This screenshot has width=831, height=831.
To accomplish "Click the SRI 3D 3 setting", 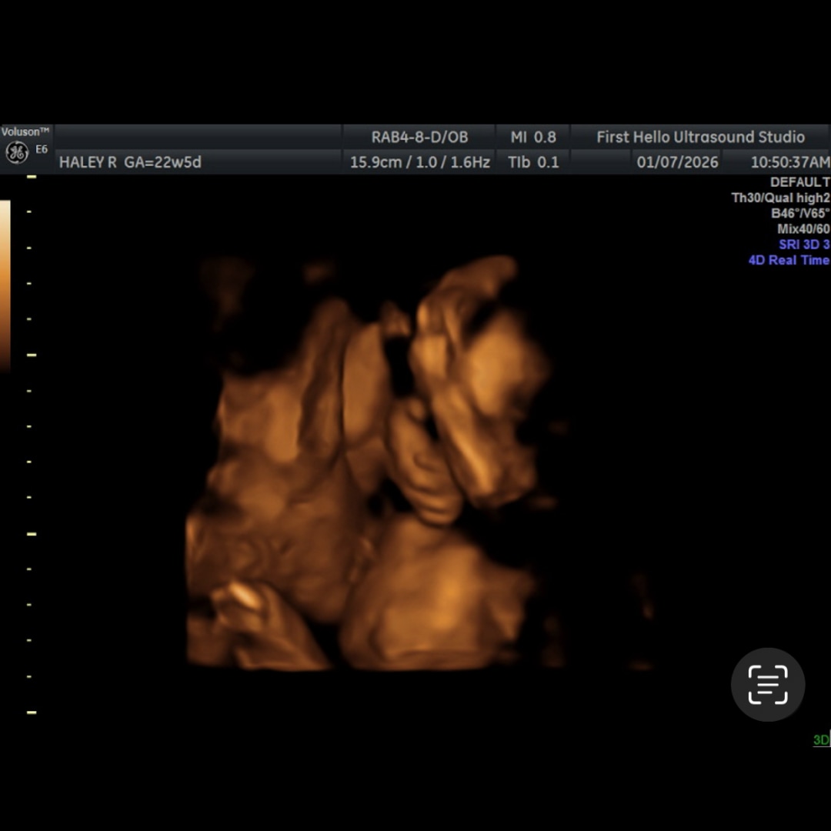I will point(803,245).
